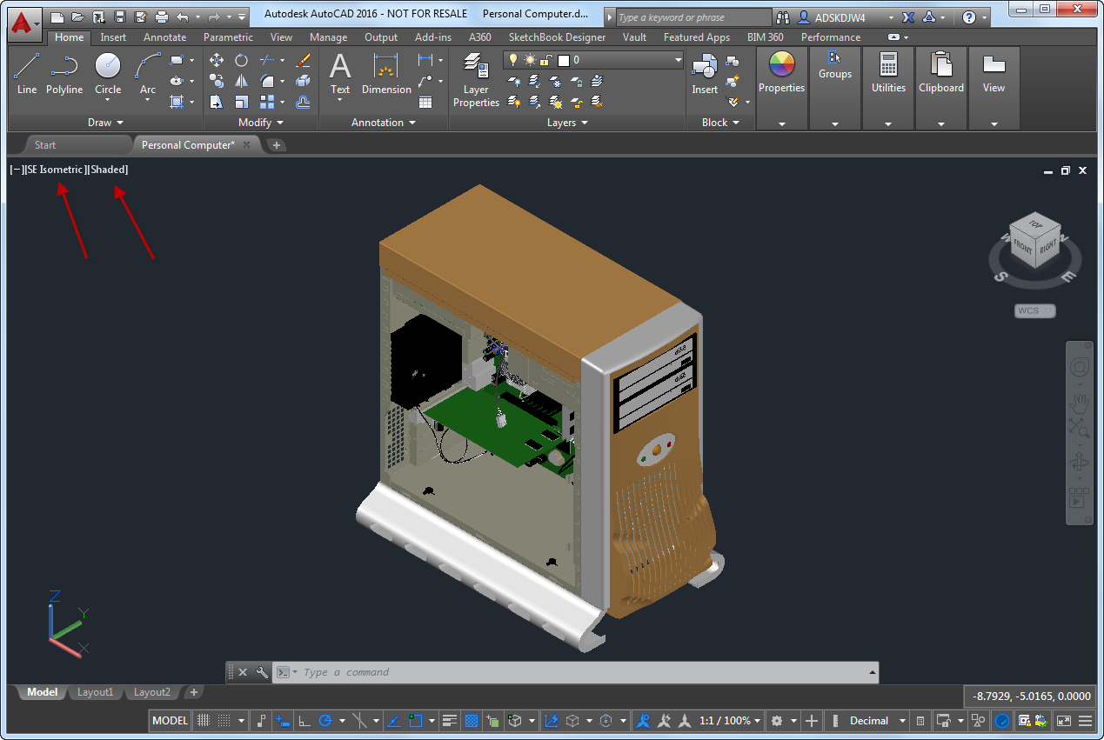Toggle the grid display in status bar
This screenshot has height=740, width=1104.
pos(203,721)
